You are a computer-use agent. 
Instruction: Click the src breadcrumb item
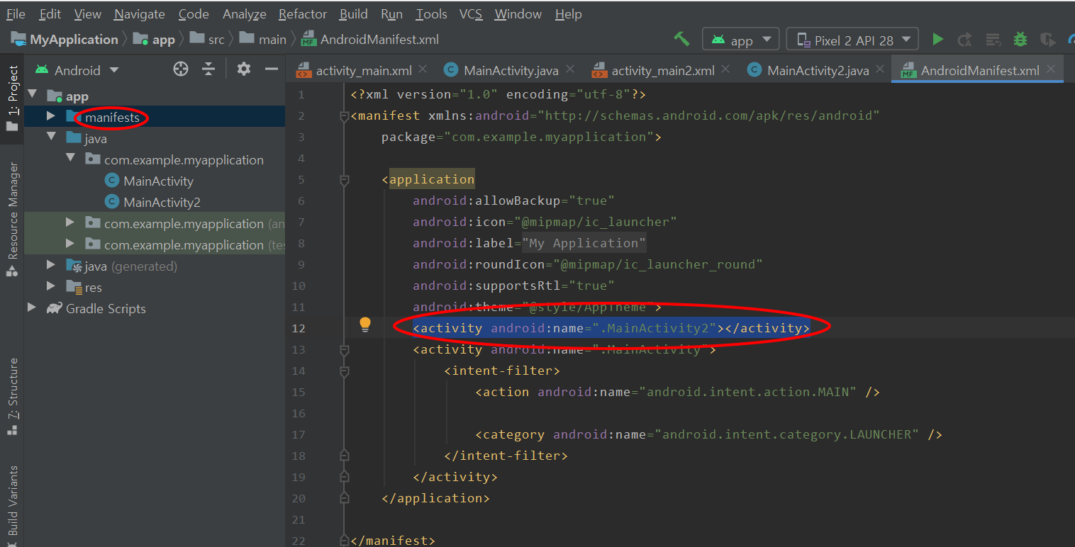coord(206,40)
